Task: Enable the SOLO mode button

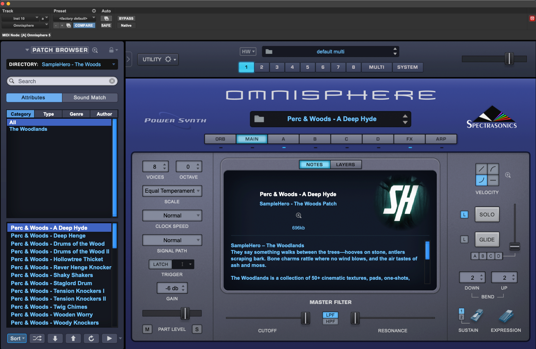Action: point(487,214)
